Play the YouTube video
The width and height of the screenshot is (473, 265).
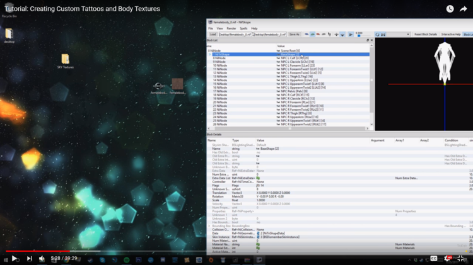[14, 258]
